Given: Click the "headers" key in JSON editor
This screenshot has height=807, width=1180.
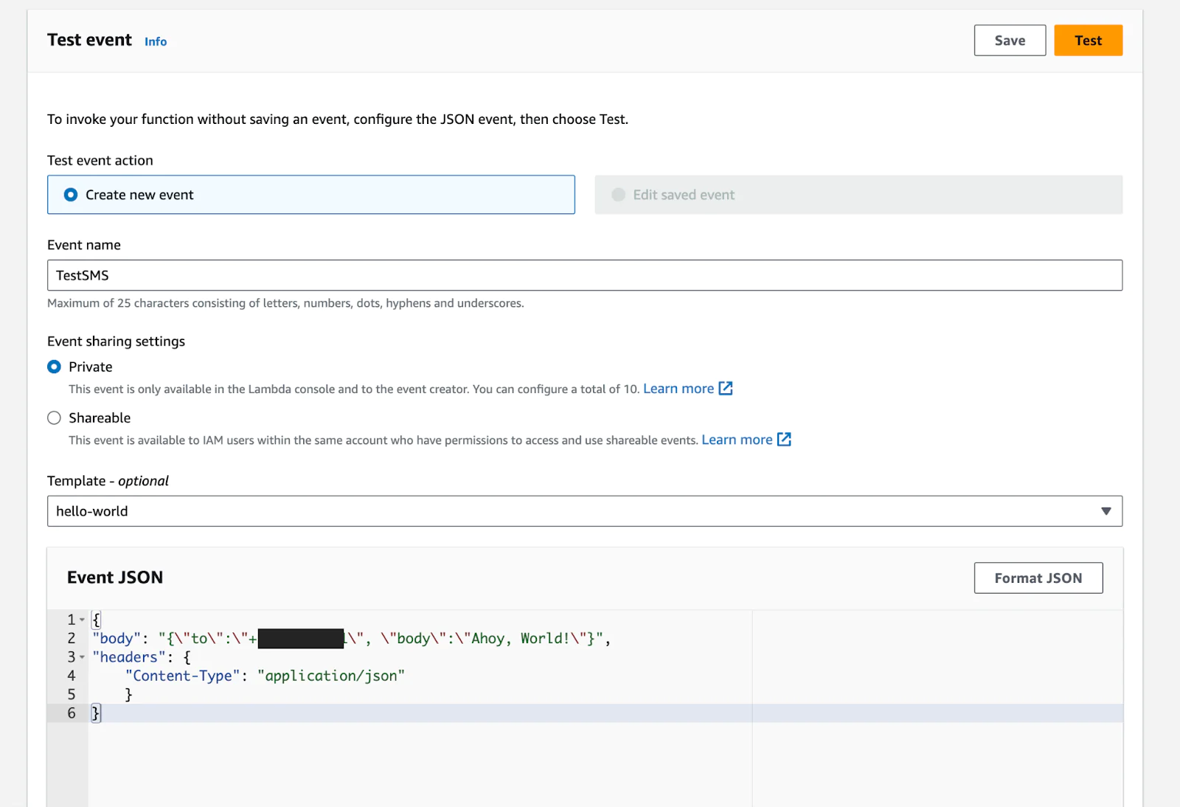Looking at the screenshot, I should click(x=129, y=657).
